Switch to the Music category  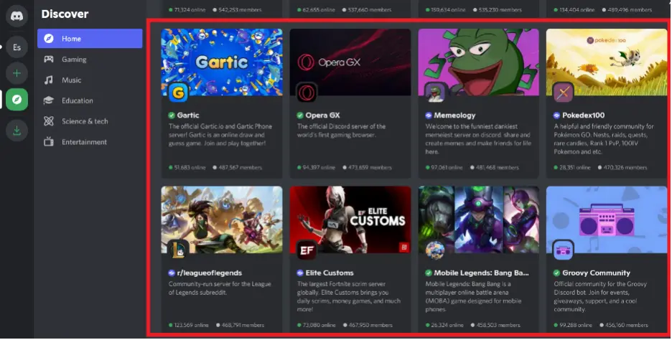pos(90,80)
